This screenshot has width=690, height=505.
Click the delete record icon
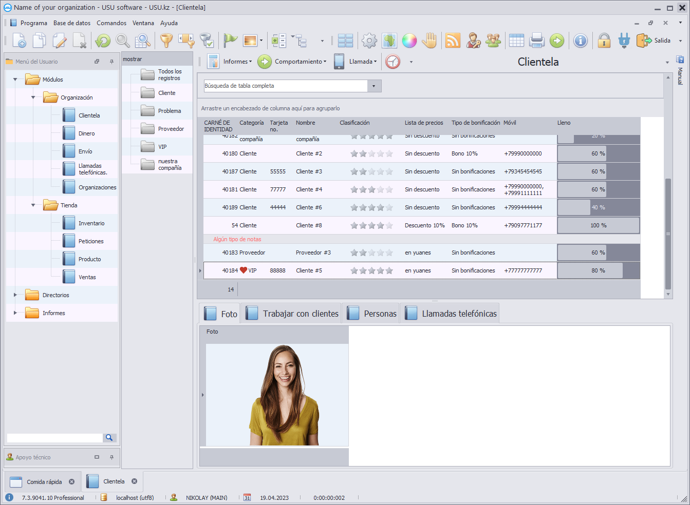point(80,41)
